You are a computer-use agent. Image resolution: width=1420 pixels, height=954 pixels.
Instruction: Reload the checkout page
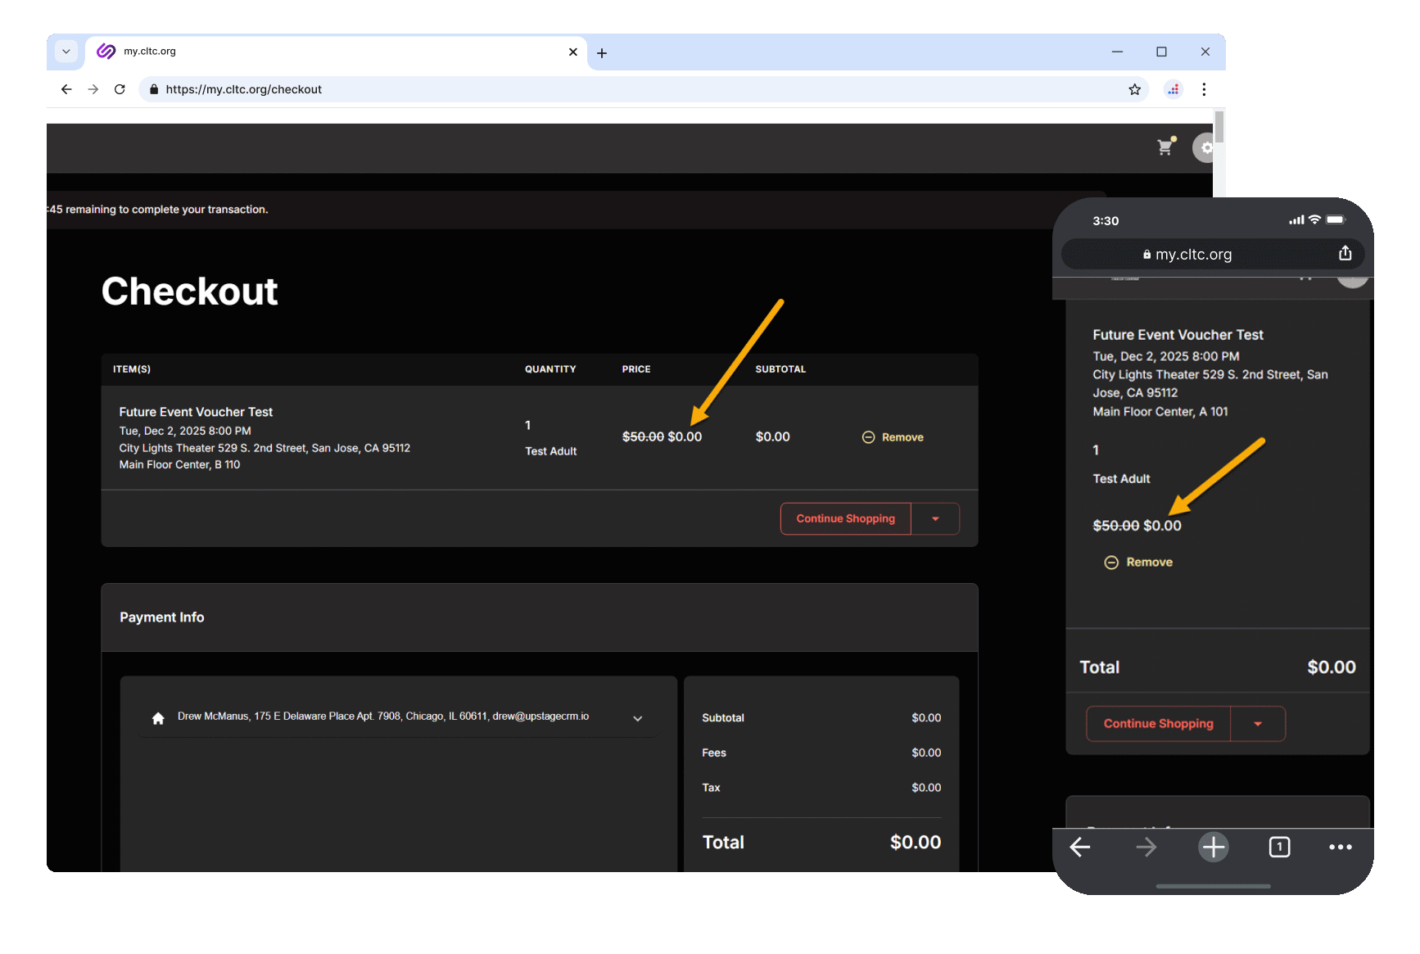120,89
